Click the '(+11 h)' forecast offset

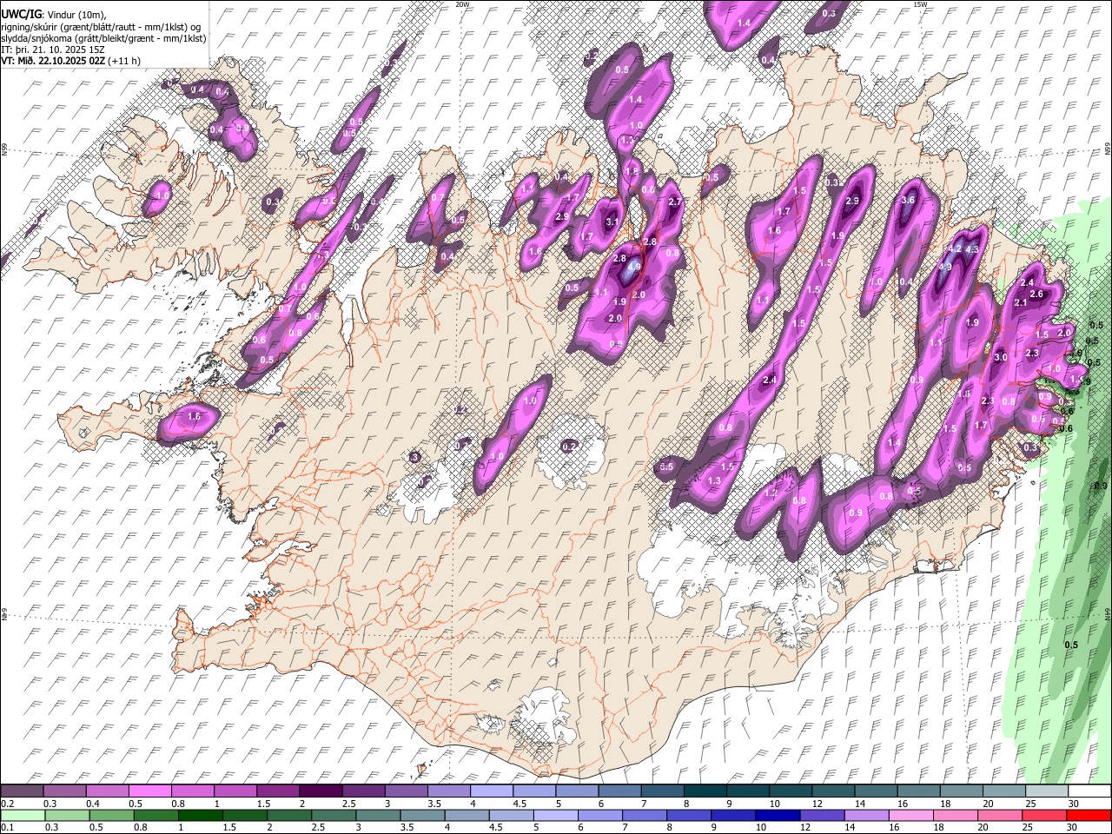tap(125, 61)
